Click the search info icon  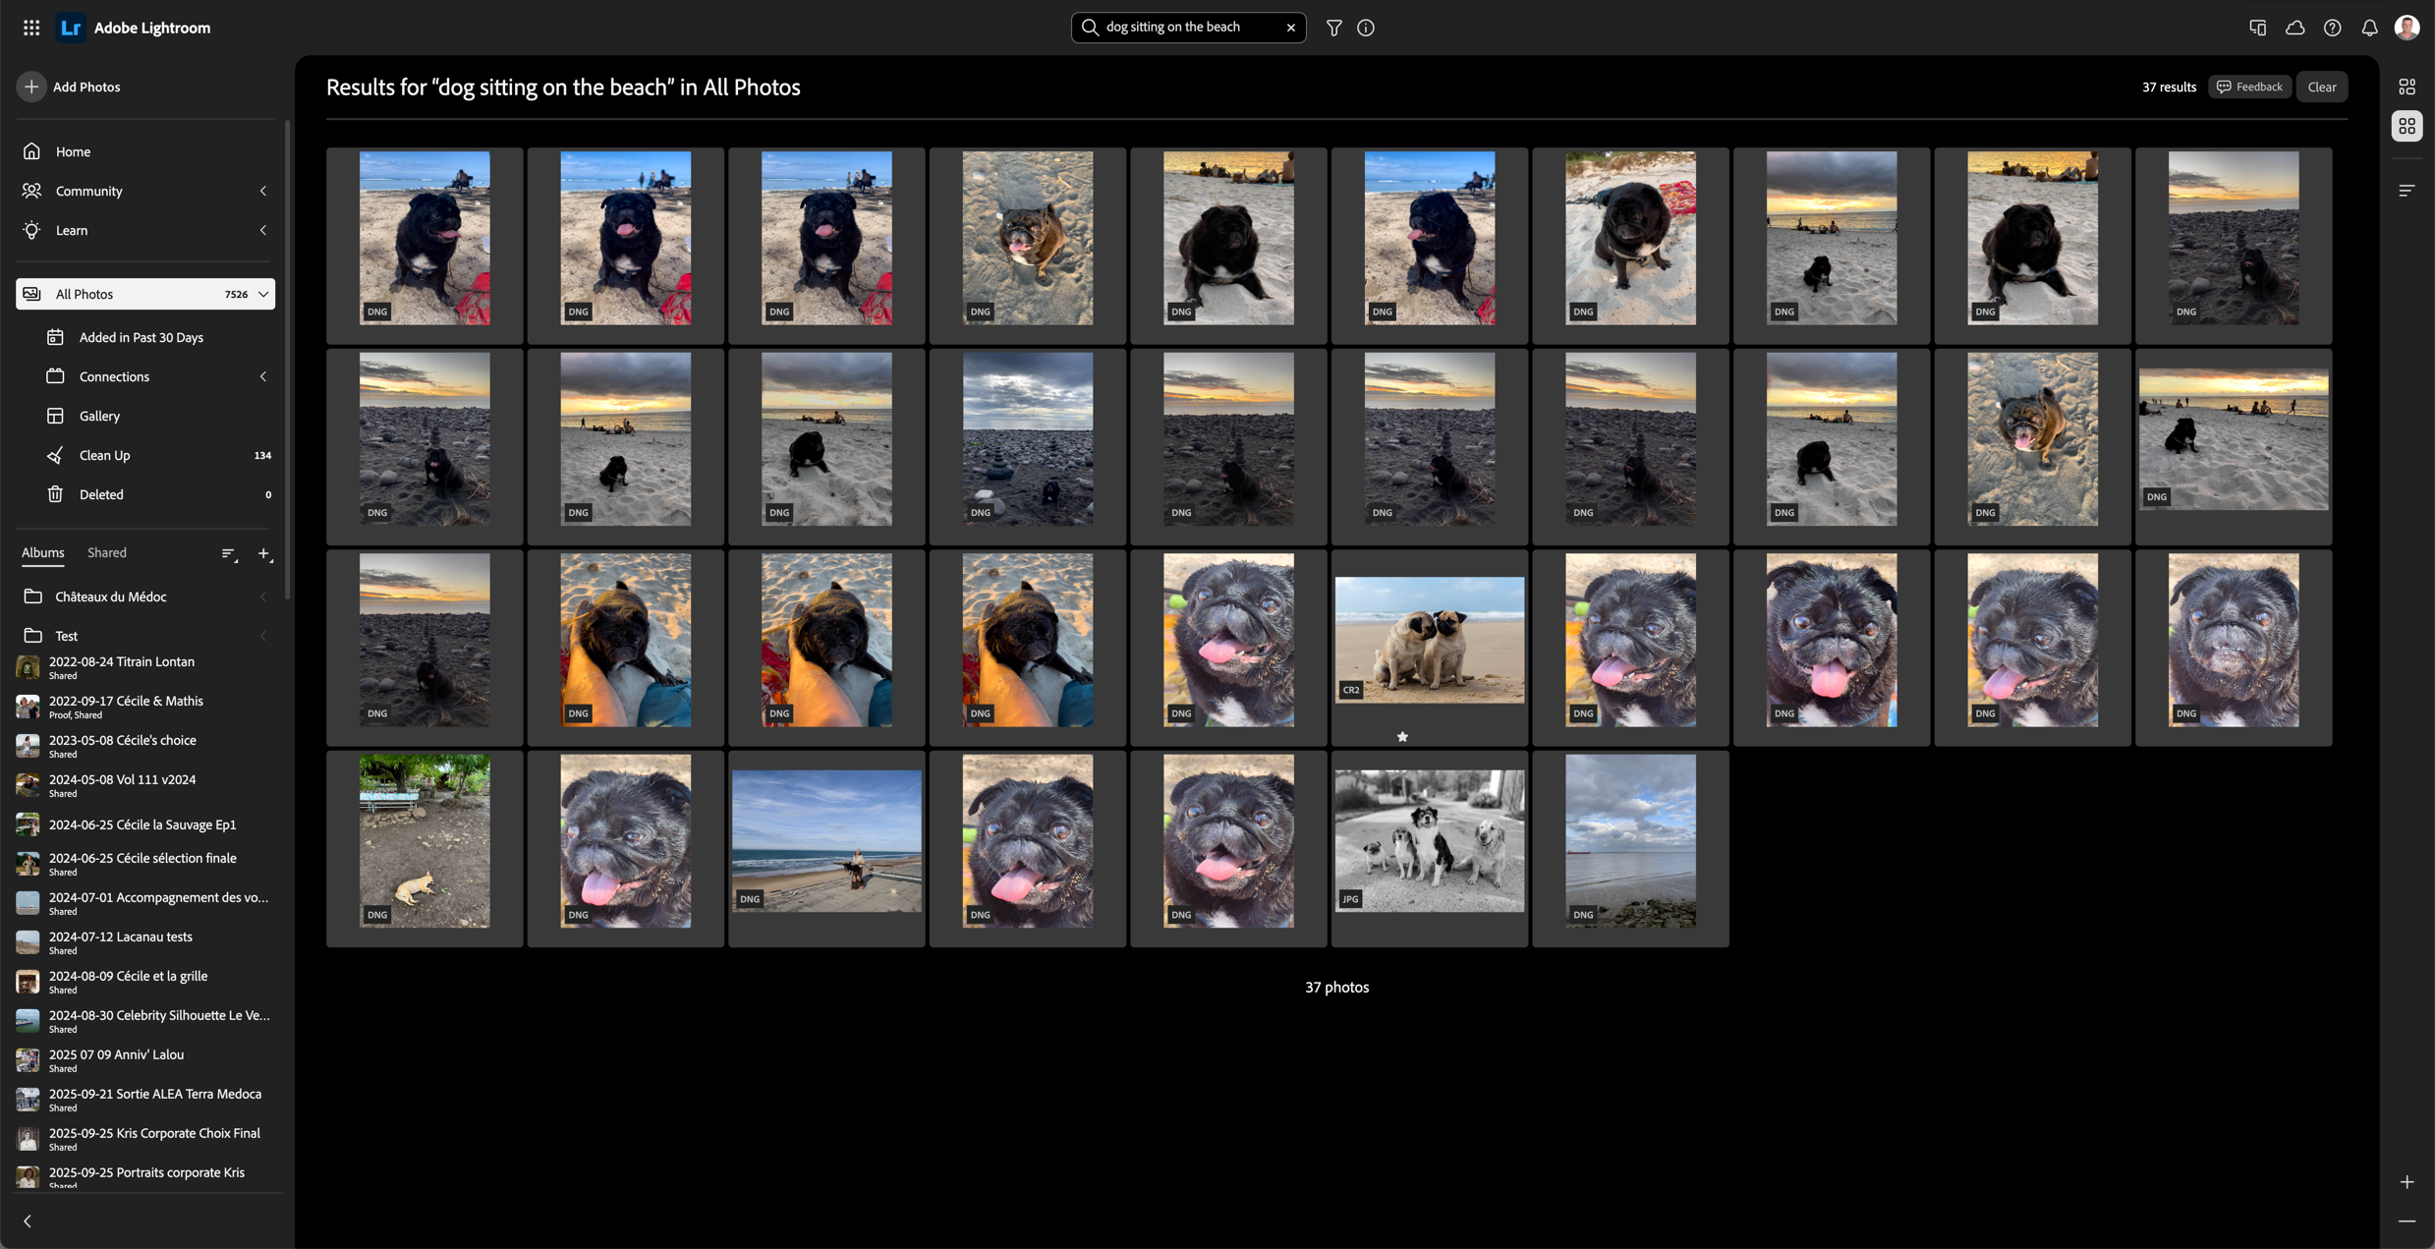pos(1366,28)
